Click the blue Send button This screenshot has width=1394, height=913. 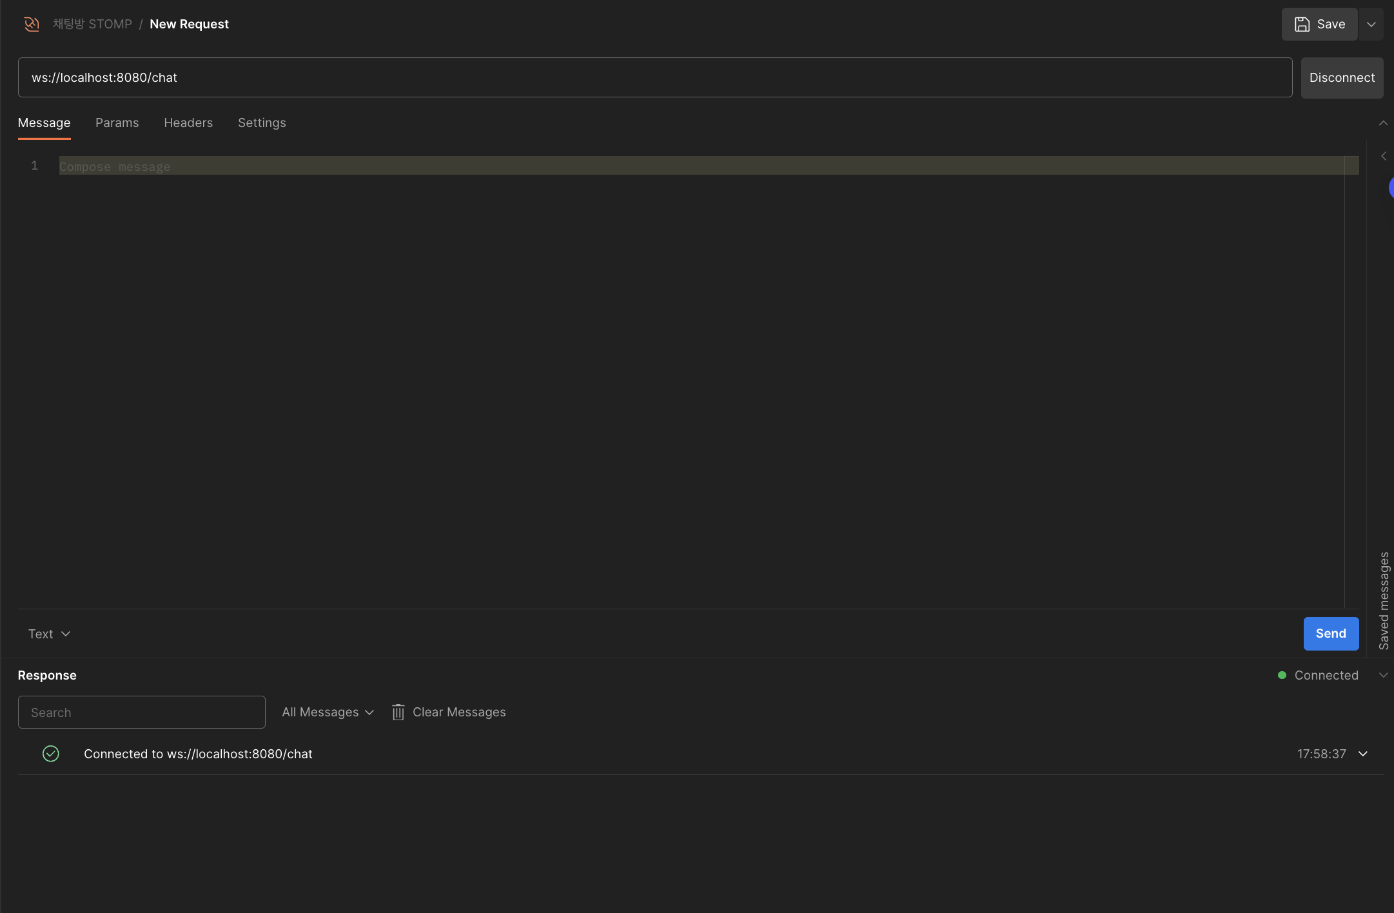point(1331,634)
